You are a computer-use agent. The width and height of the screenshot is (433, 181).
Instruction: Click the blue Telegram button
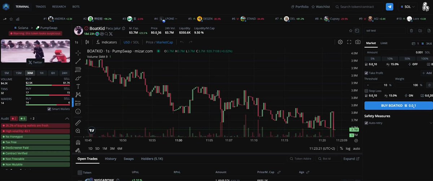389,6
